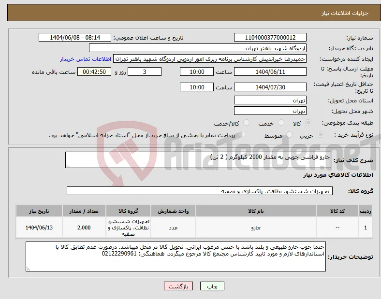Image resolution: width=381 pixels, height=299 pixels.
Task: Click the شماره نیاز field 1104000377000012
Action: click(270, 37)
